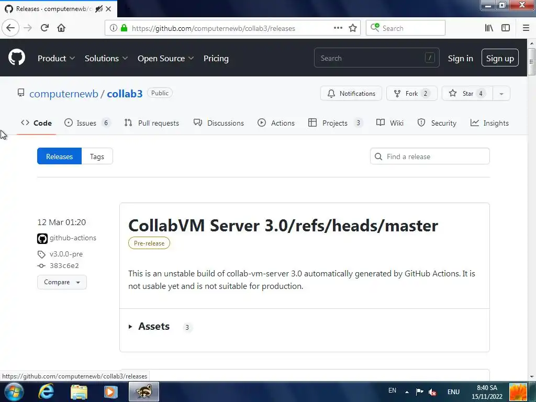Viewport: 536px width, 402px height.
Task: Open the collab3 repository link
Action: (x=125, y=94)
